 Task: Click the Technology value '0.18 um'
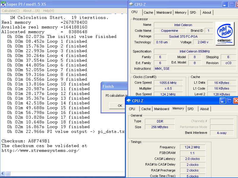[x=162, y=42]
